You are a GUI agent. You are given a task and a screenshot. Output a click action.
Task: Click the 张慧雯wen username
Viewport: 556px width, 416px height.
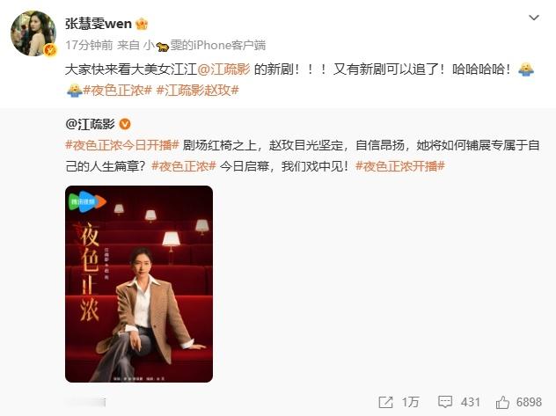pyautogui.click(x=99, y=24)
